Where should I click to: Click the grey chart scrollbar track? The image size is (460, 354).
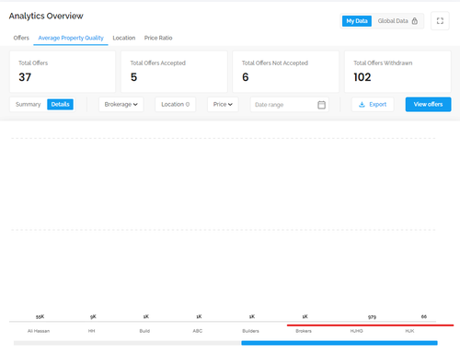[x=127, y=343]
